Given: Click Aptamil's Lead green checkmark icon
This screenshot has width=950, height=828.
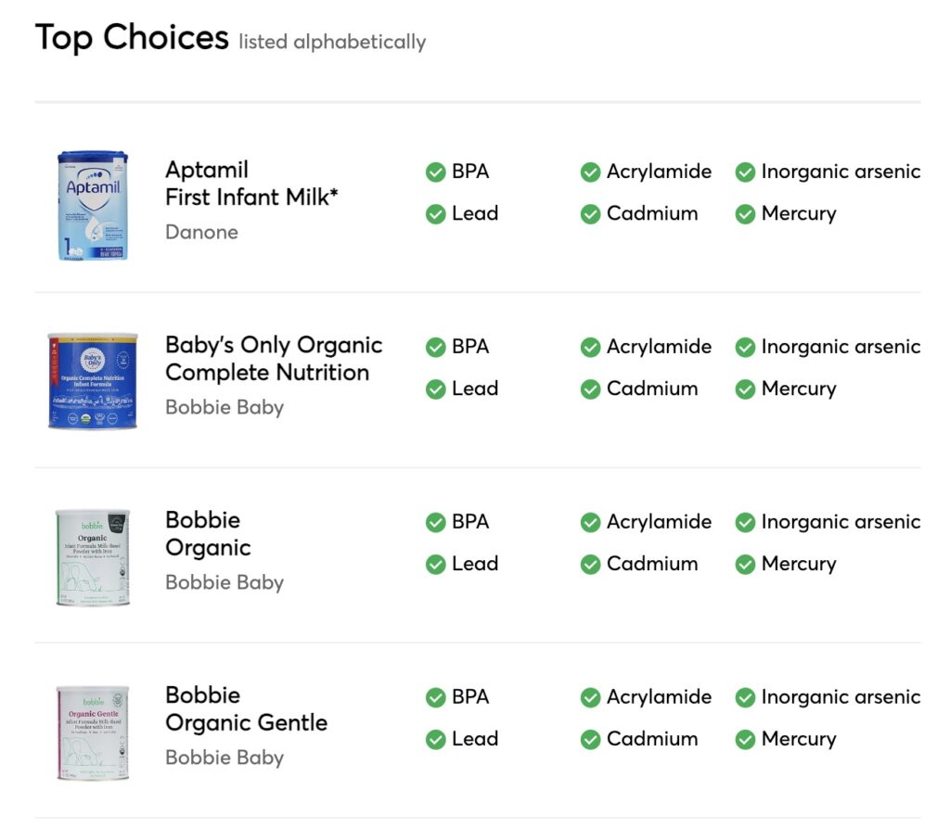Looking at the screenshot, I should coord(436,214).
